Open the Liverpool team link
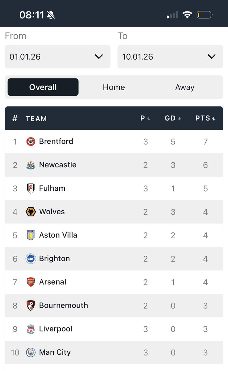Viewport: 228px width, 371px height. 56,329
